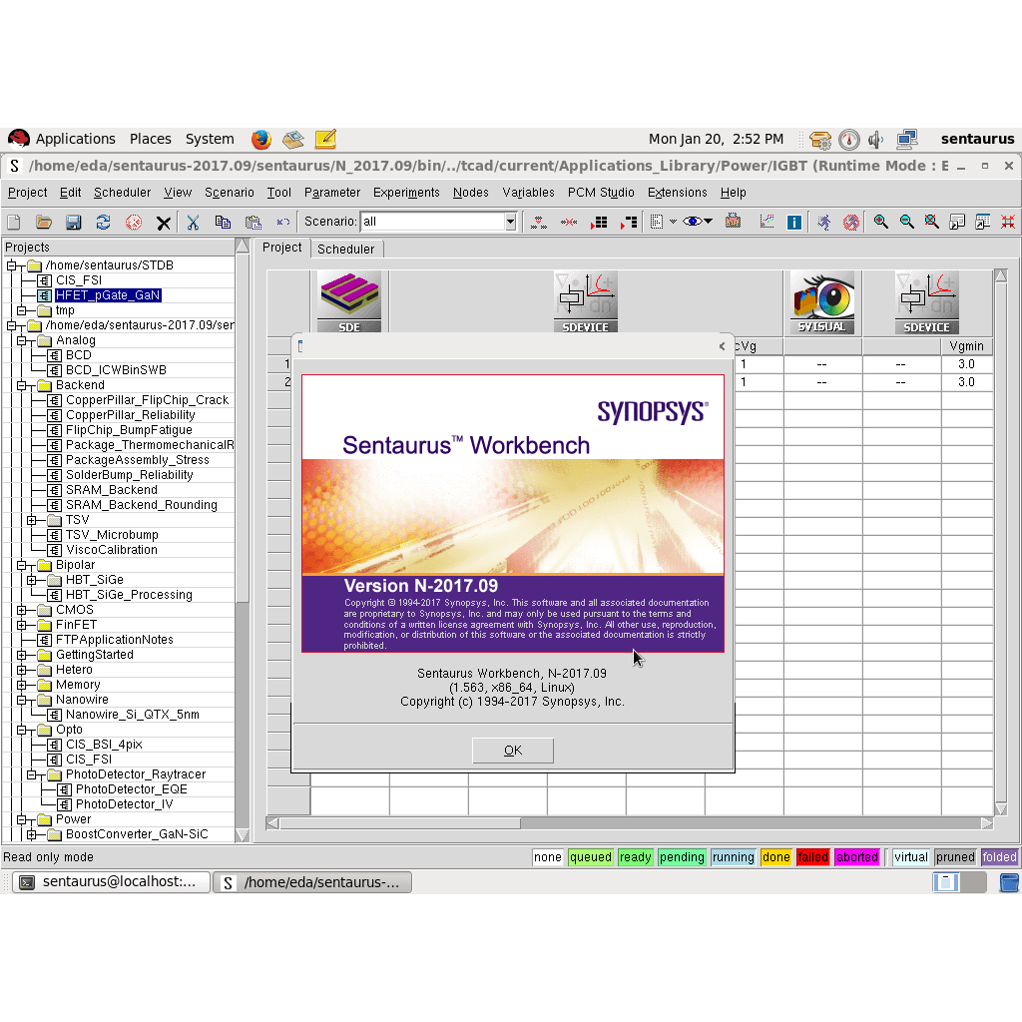Click the running man run icon
Image resolution: width=1022 pixels, height=1022 pixels.
[823, 223]
